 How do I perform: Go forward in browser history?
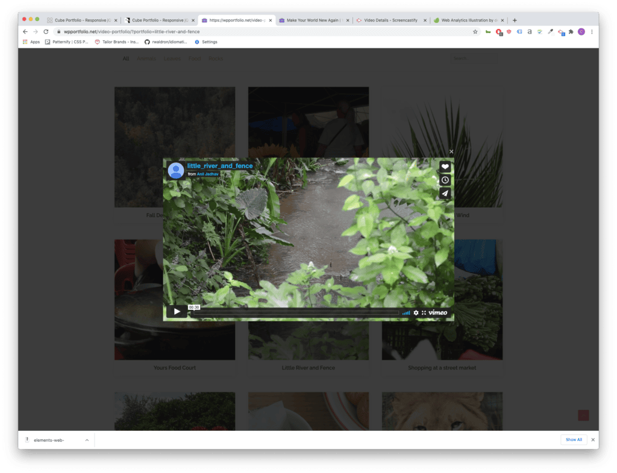36,32
